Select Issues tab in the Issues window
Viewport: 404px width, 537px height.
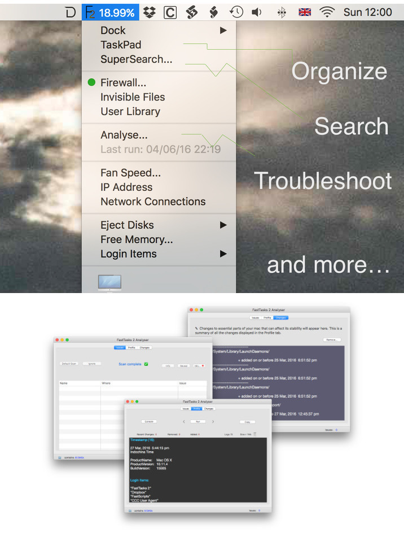pos(120,348)
